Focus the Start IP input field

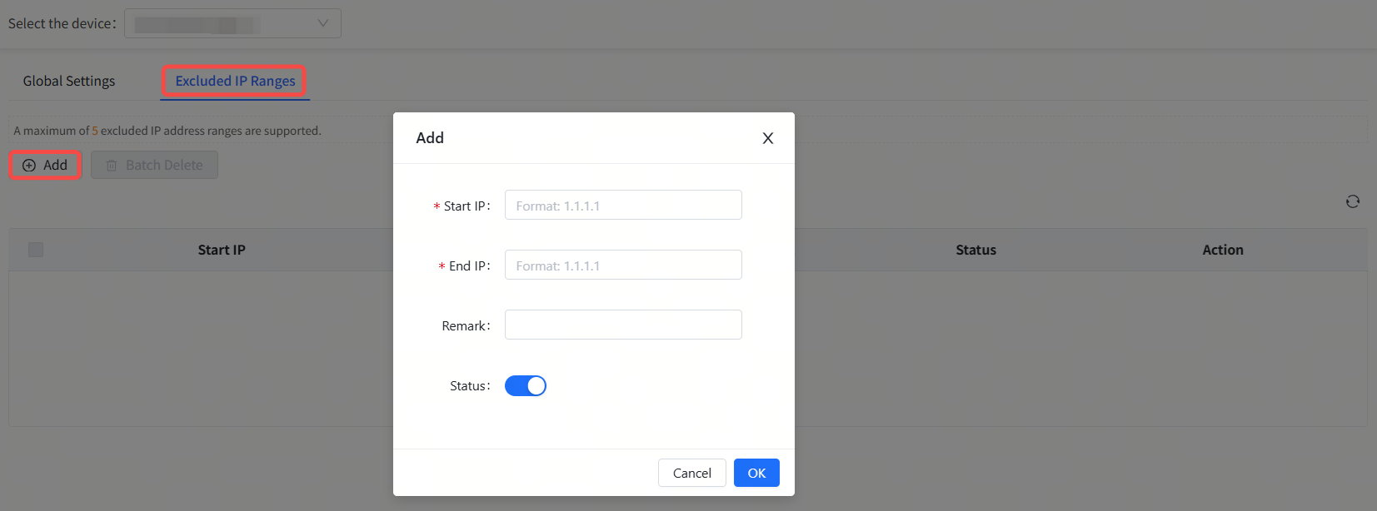(623, 206)
